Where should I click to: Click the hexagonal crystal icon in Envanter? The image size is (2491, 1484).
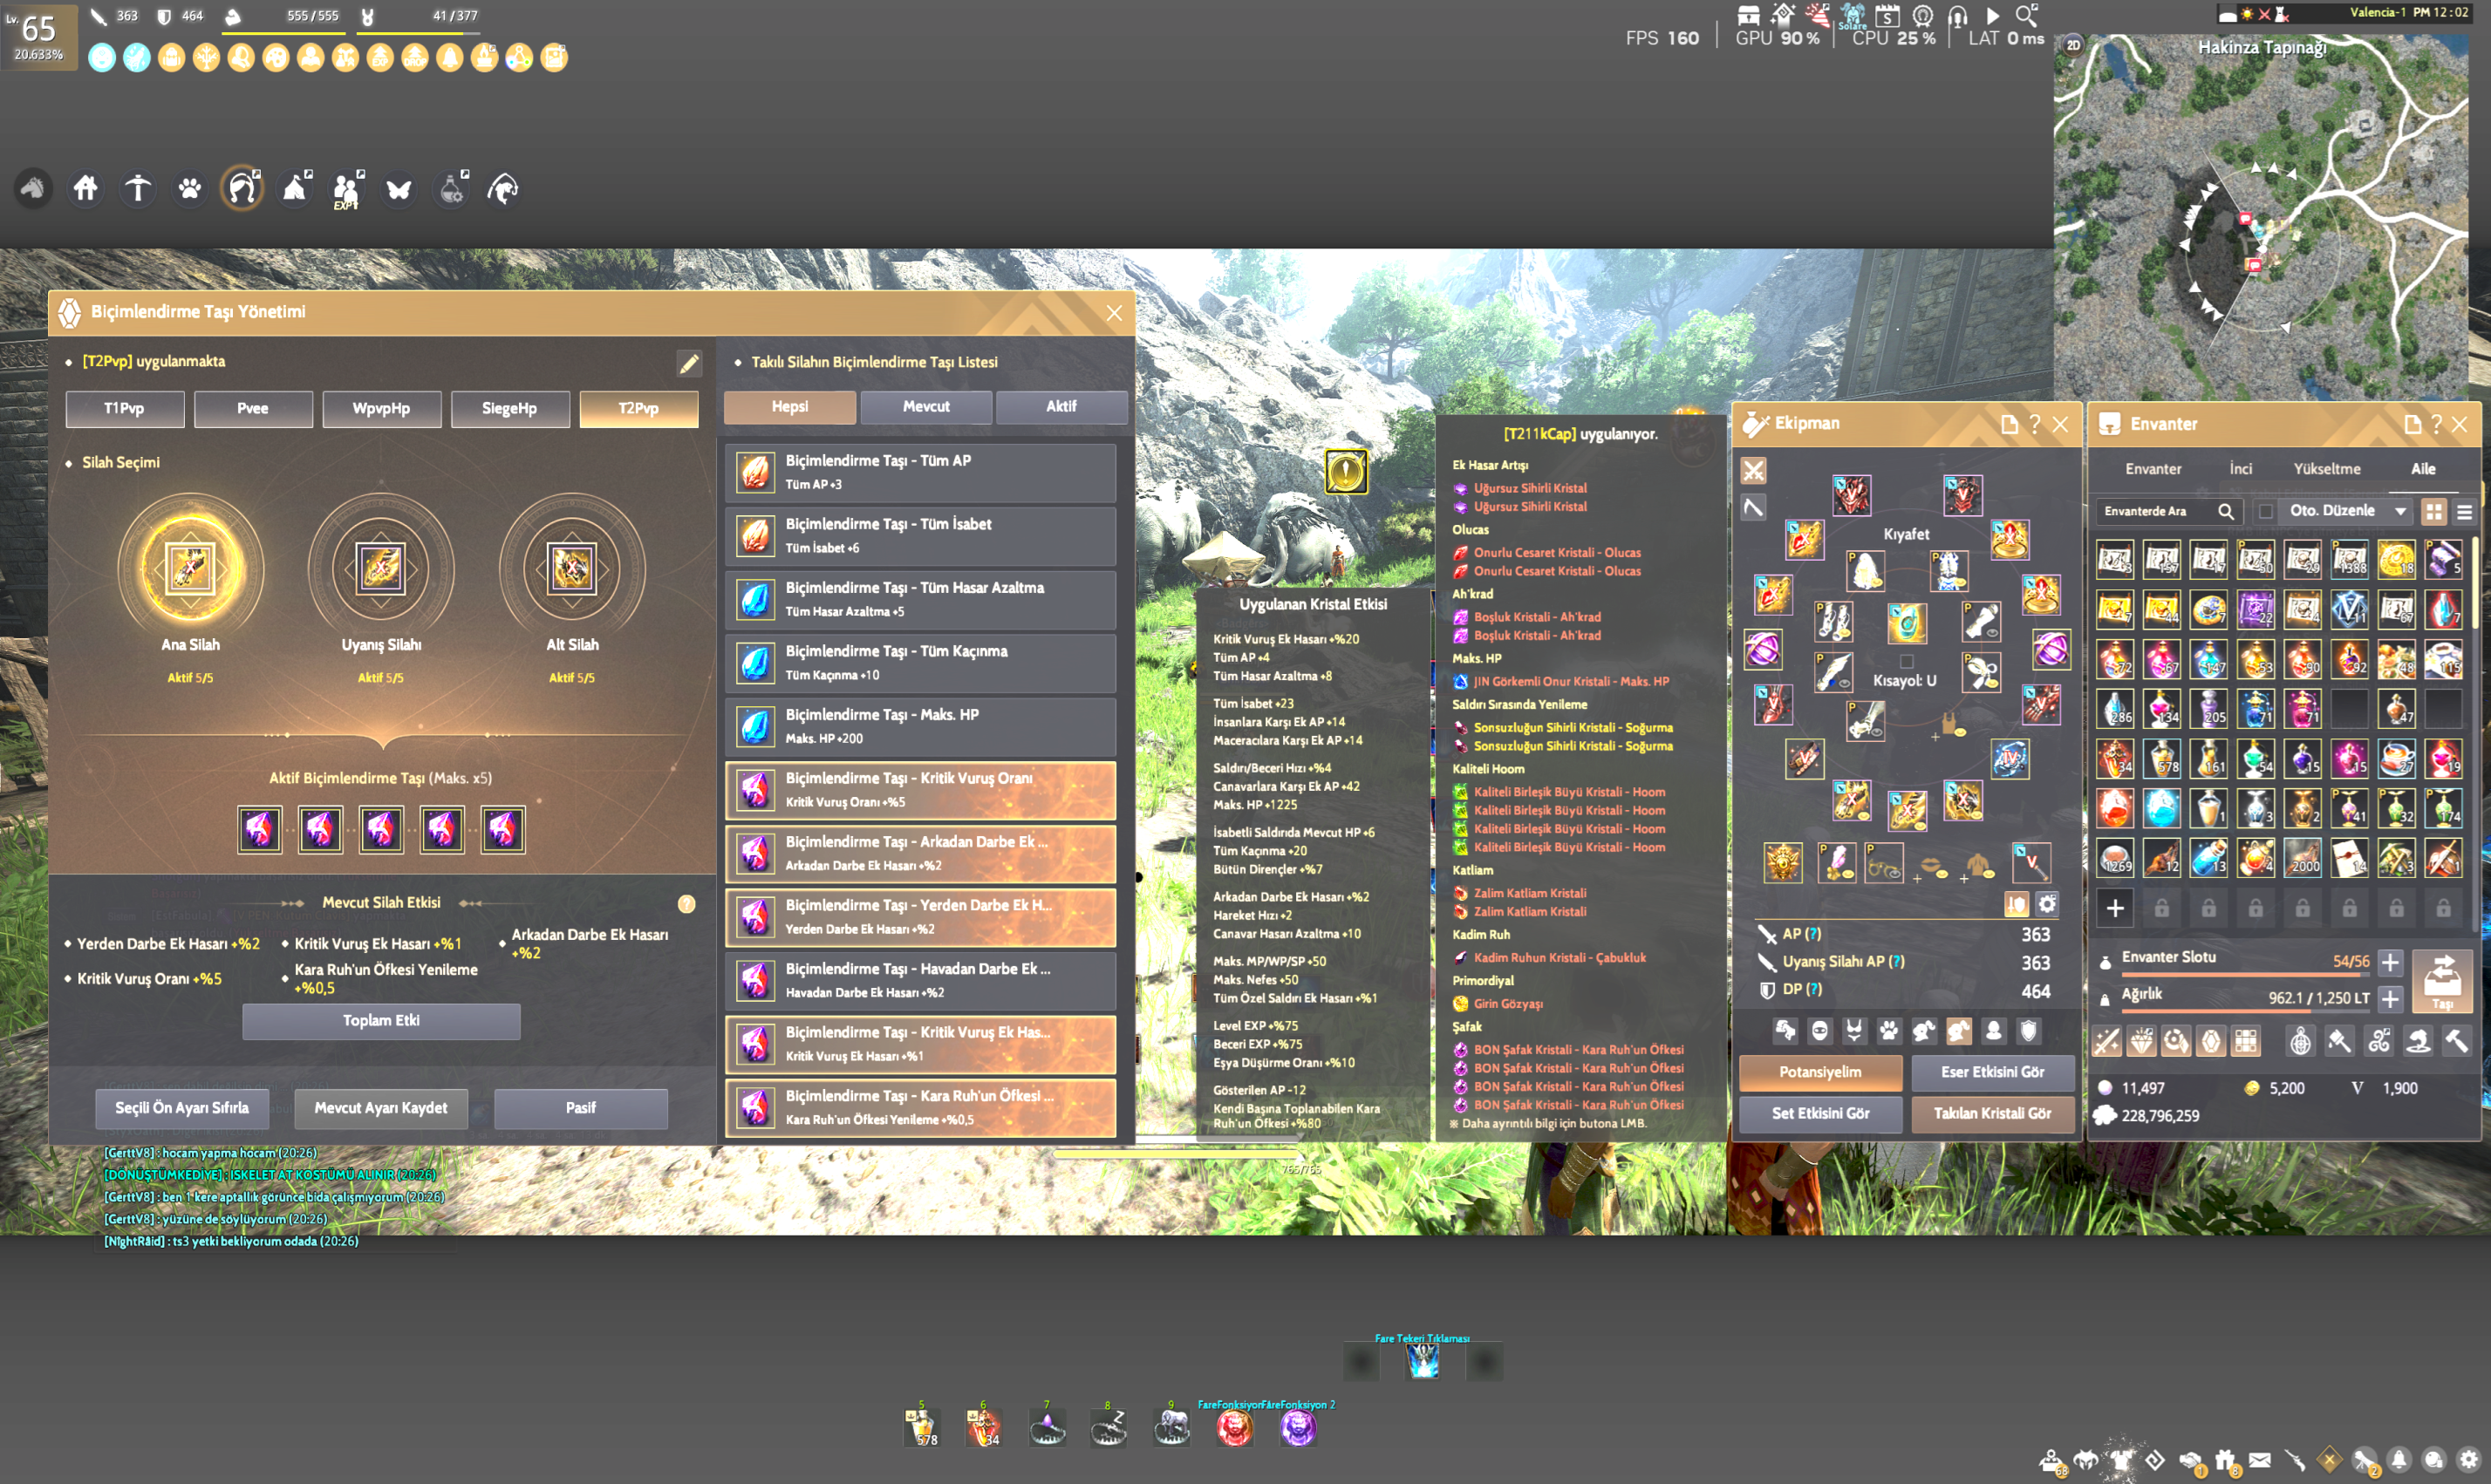tap(2211, 1042)
